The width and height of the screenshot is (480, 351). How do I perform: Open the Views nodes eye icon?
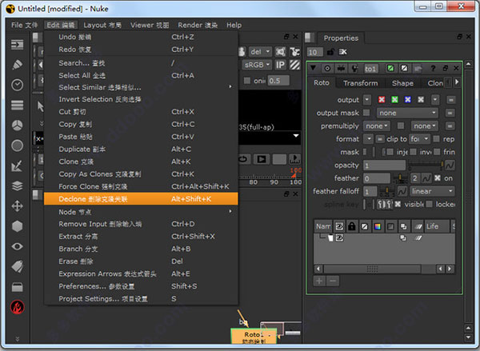17,246
